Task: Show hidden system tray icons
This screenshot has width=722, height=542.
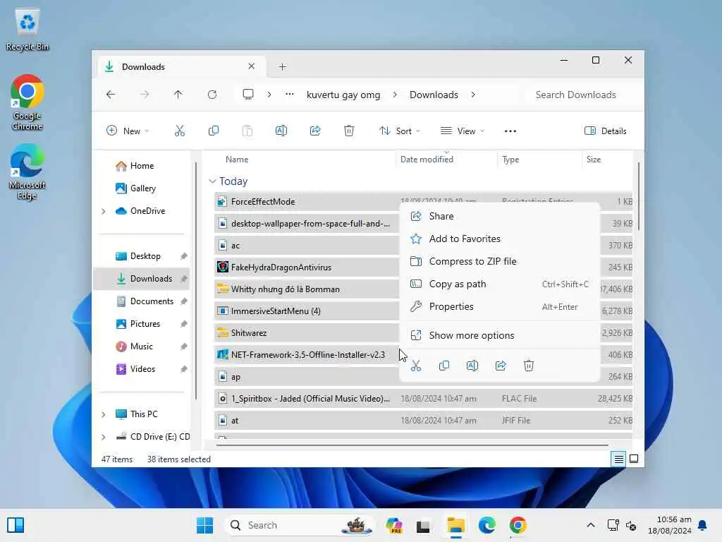Action: (x=590, y=525)
